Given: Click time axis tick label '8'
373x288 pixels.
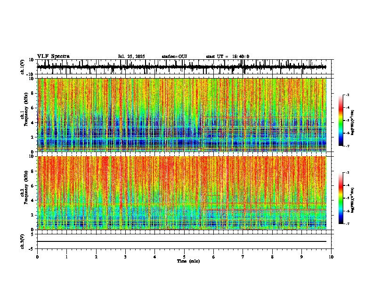Looking at the screenshot, I should [x=272, y=257].
